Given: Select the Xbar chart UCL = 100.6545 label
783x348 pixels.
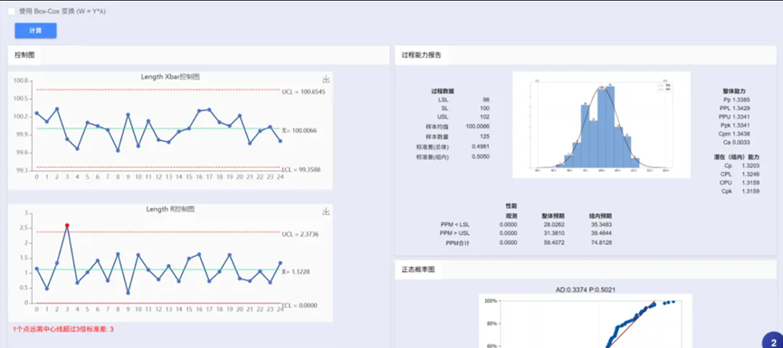Looking at the screenshot, I should [x=303, y=91].
